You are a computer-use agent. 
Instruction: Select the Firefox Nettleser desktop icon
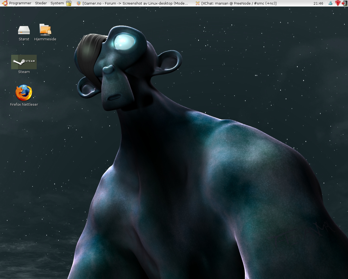coord(24,93)
